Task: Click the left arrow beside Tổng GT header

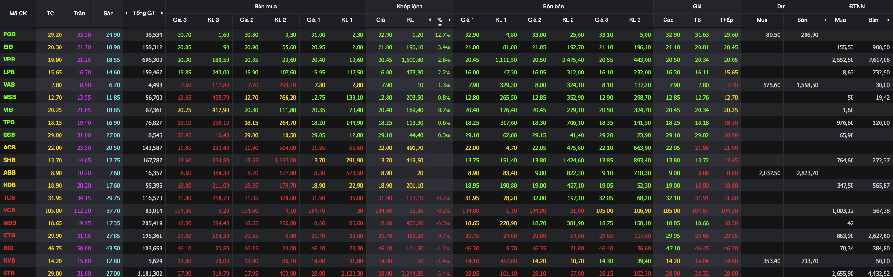Action: pos(127,13)
